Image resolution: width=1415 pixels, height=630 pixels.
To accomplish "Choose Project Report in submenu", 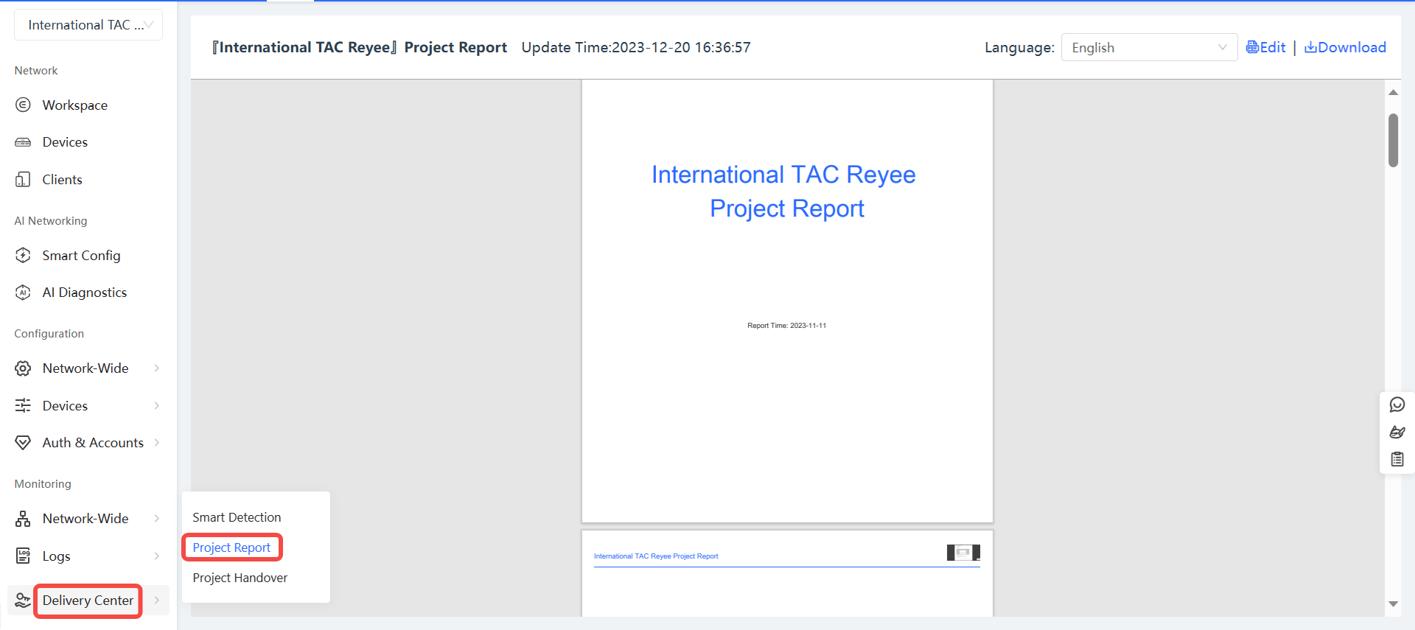I will point(231,547).
